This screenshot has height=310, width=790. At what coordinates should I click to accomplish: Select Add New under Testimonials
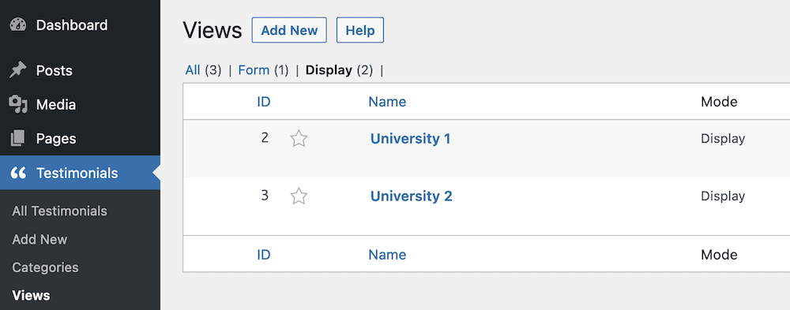pyautogui.click(x=39, y=239)
